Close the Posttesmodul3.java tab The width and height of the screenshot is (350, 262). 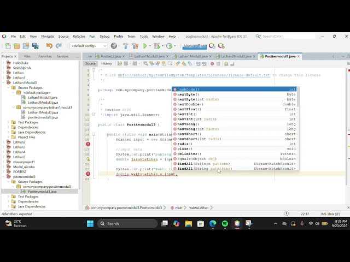(299, 56)
